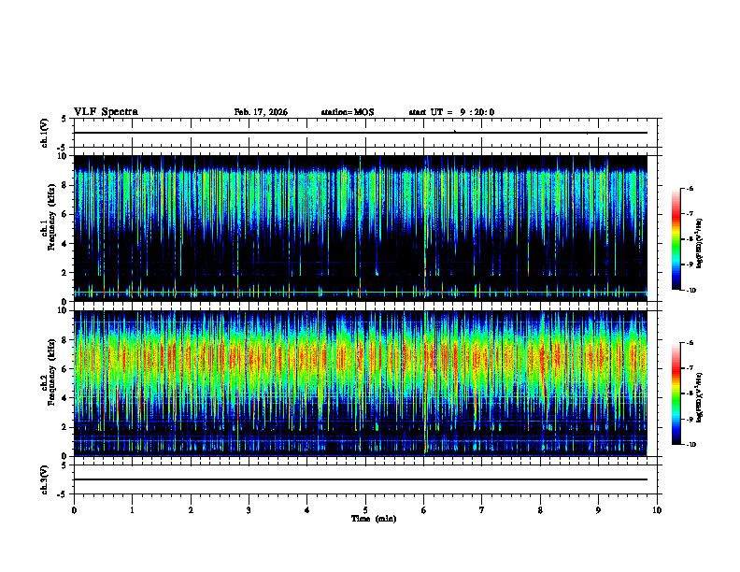Click the "-6" tick on ch.2 colorbar
Screen dimensions: 740x572
coord(690,343)
